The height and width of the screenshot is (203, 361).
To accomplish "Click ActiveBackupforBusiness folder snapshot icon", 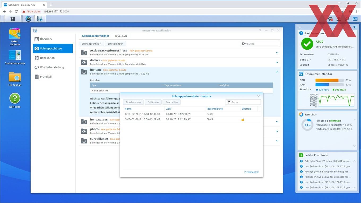I will click(x=84, y=53).
